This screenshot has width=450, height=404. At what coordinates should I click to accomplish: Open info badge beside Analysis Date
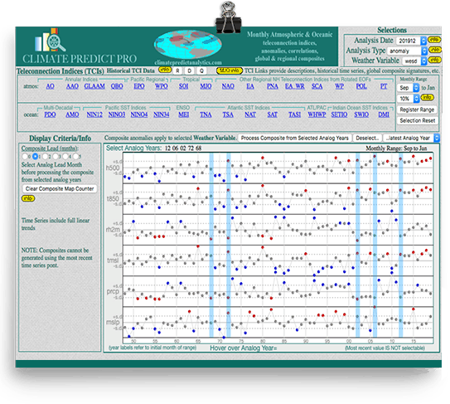point(434,40)
